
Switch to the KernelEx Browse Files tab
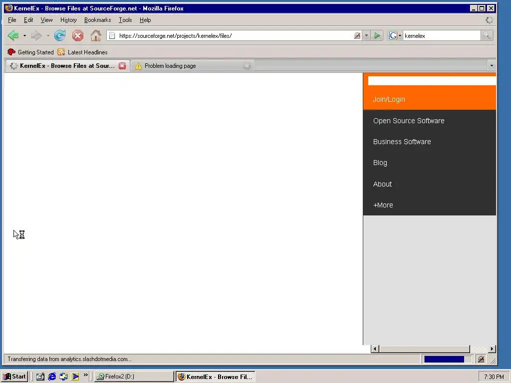(67, 66)
